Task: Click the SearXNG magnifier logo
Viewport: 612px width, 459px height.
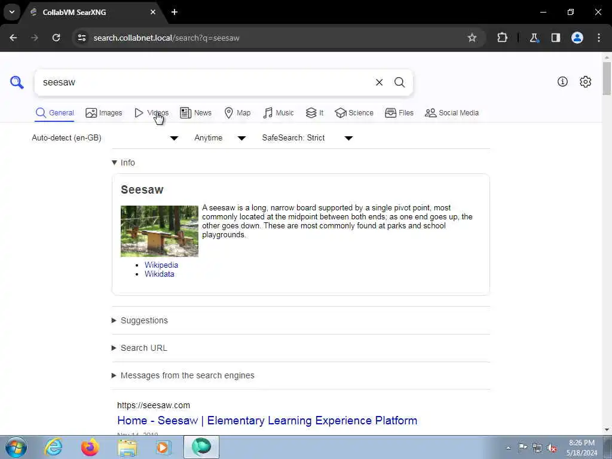Action: click(17, 82)
